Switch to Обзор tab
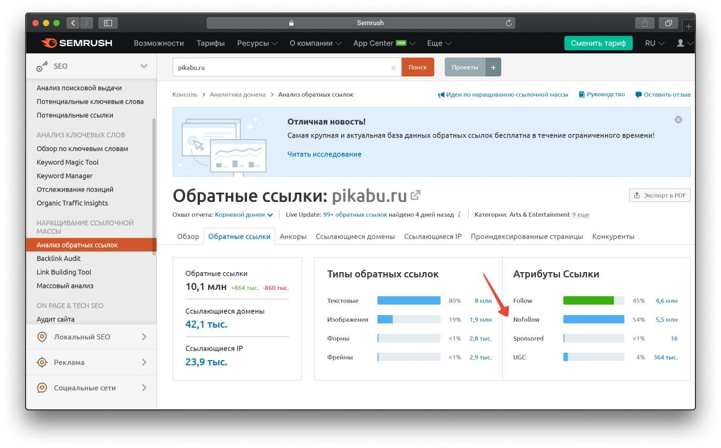721x448 pixels. 188,236
